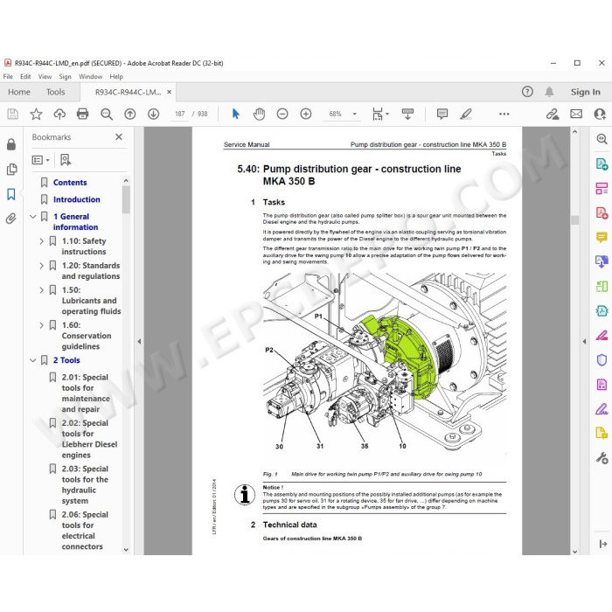Open the Add Comment sticky note tool

tap(442, 114)
